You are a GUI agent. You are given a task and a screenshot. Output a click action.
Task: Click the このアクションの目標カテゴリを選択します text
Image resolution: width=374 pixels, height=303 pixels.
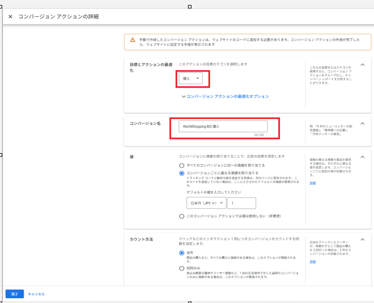213,64
